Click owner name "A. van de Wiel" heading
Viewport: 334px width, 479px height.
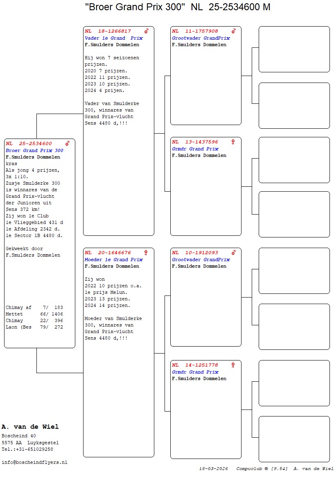pos(30,427)
